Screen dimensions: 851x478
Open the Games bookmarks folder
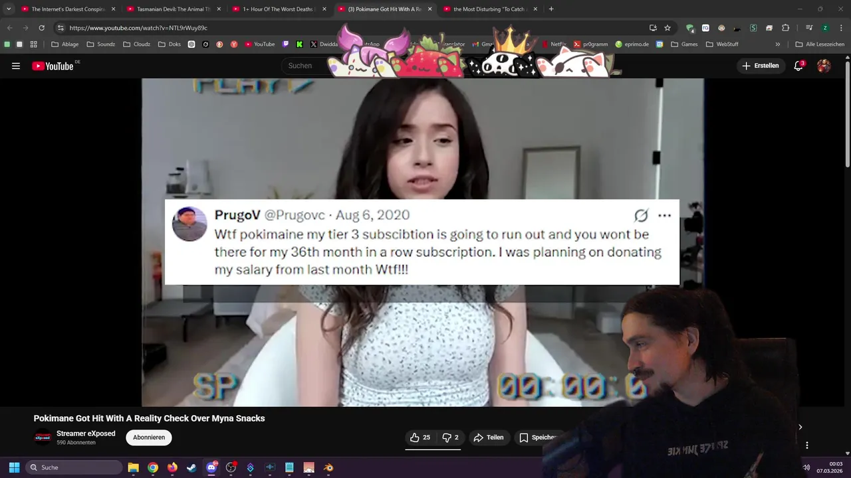pos(684,44)
